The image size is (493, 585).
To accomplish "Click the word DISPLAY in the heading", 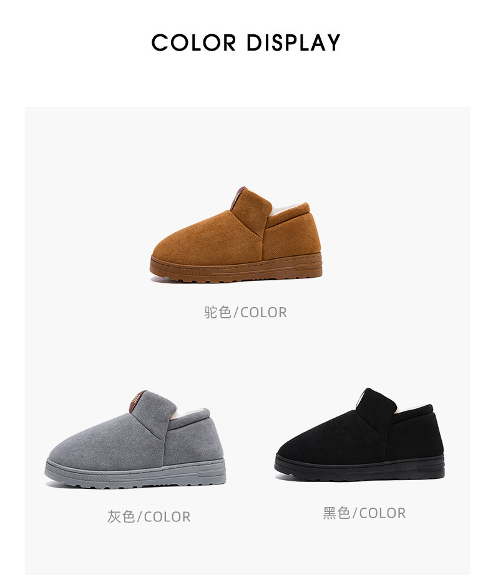I will pyautogui.click(x=293, y=42).
